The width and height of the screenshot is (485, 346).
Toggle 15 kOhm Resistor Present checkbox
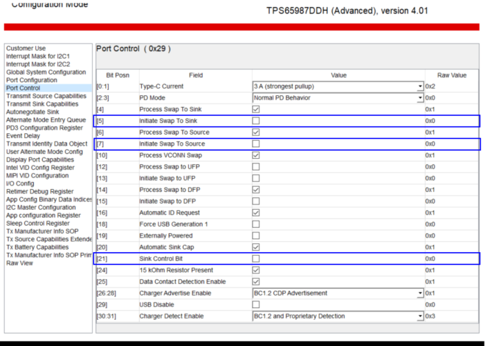pyautogui.click(x=256, y=270)
